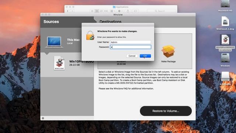Select the Windows drive on desktop
The width and height of the screenshot is (236, 133).
(x=225, y=58)
